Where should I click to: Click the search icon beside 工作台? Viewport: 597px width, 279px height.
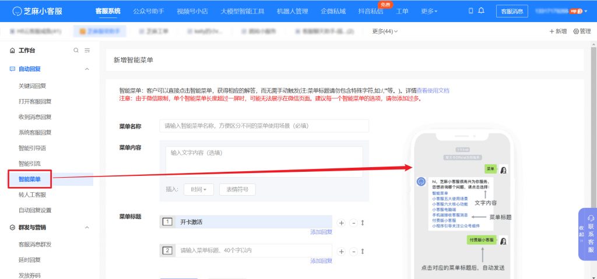(76, 50)
